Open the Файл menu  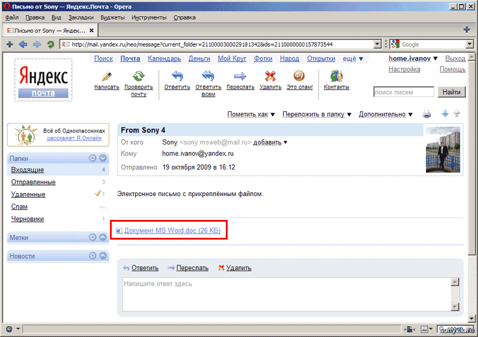point(12,18)
